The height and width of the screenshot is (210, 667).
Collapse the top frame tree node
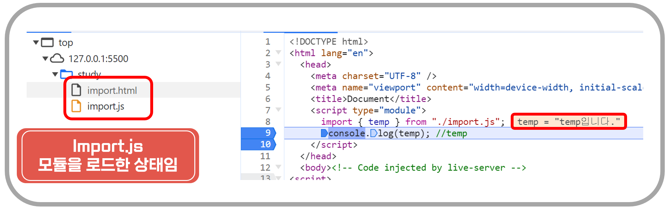click(x=36, y=42)
